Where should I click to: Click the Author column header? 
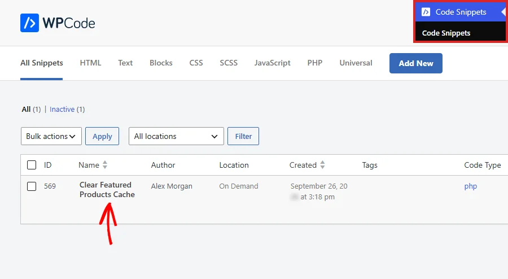163,165
